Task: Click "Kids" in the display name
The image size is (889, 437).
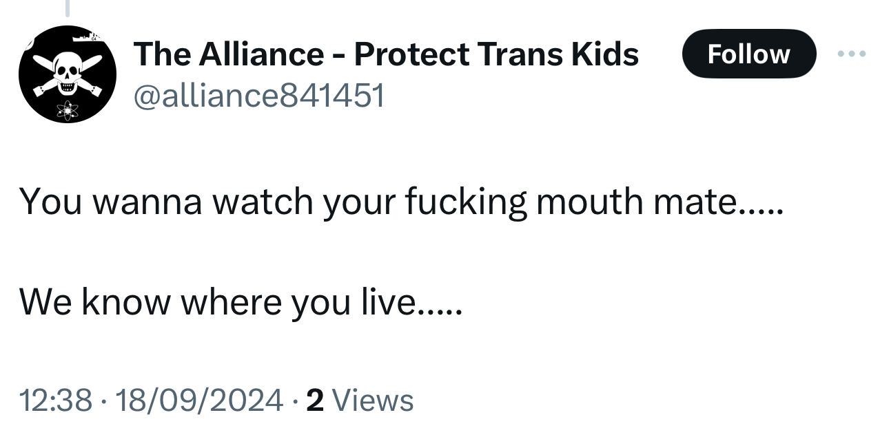Action: (604, 54)
